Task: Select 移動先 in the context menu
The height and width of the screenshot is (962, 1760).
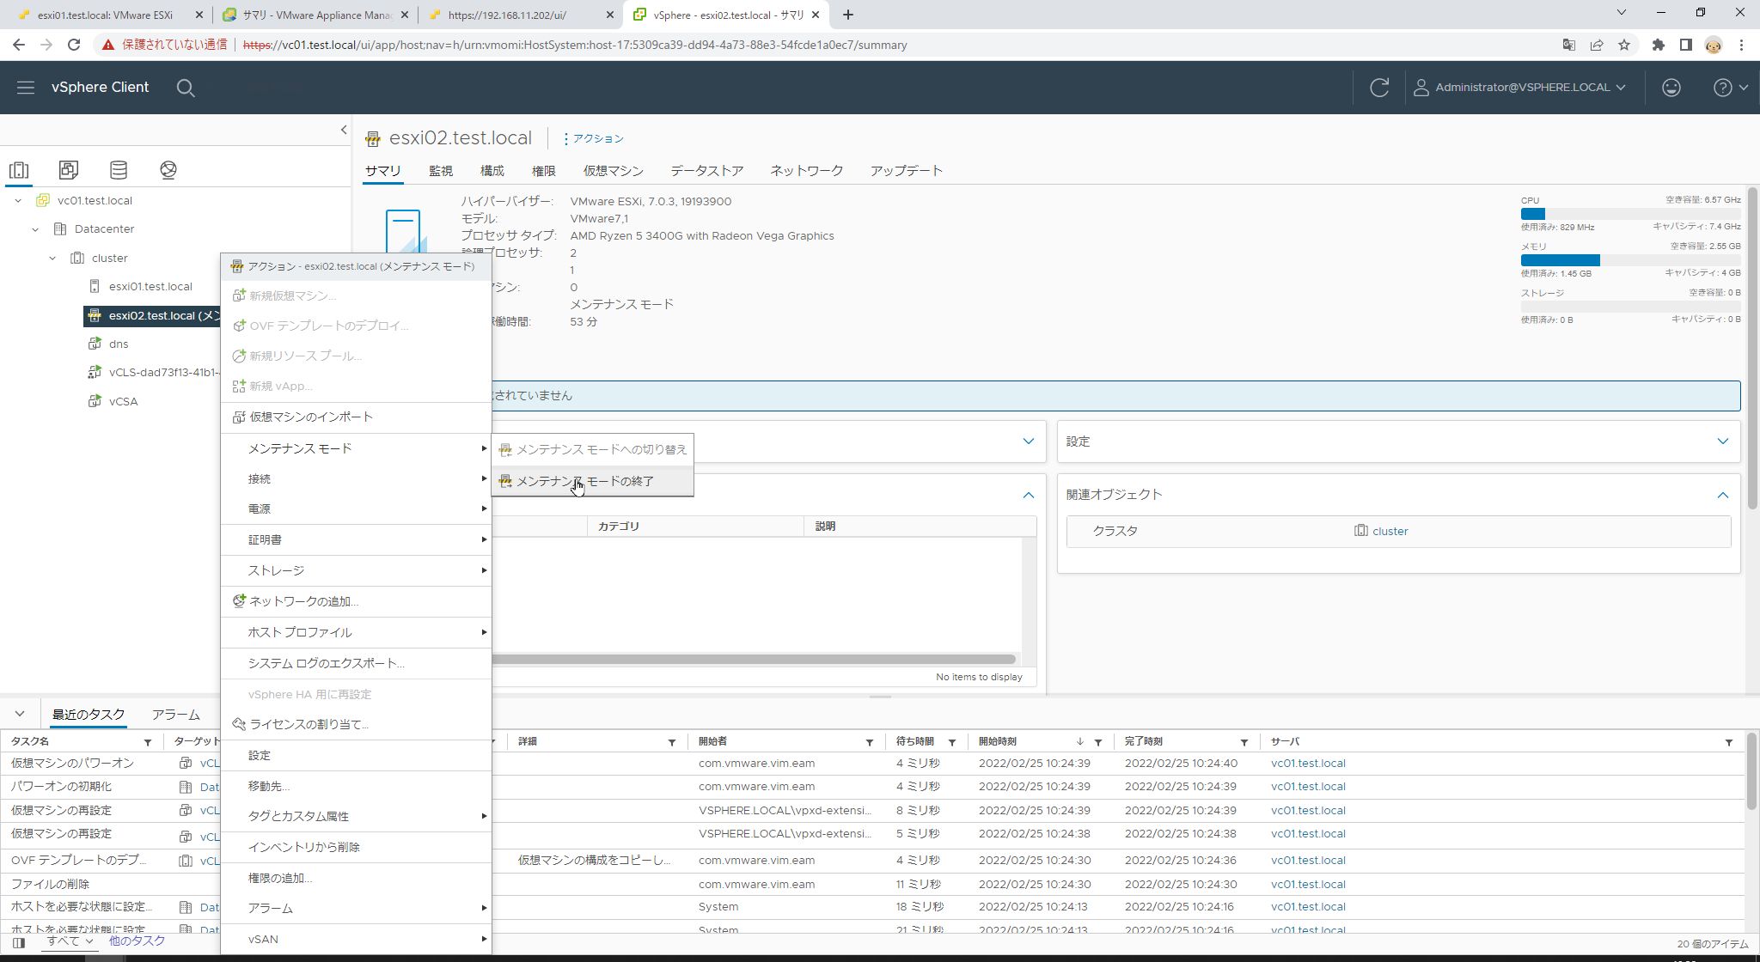Action: click(356, 786)
